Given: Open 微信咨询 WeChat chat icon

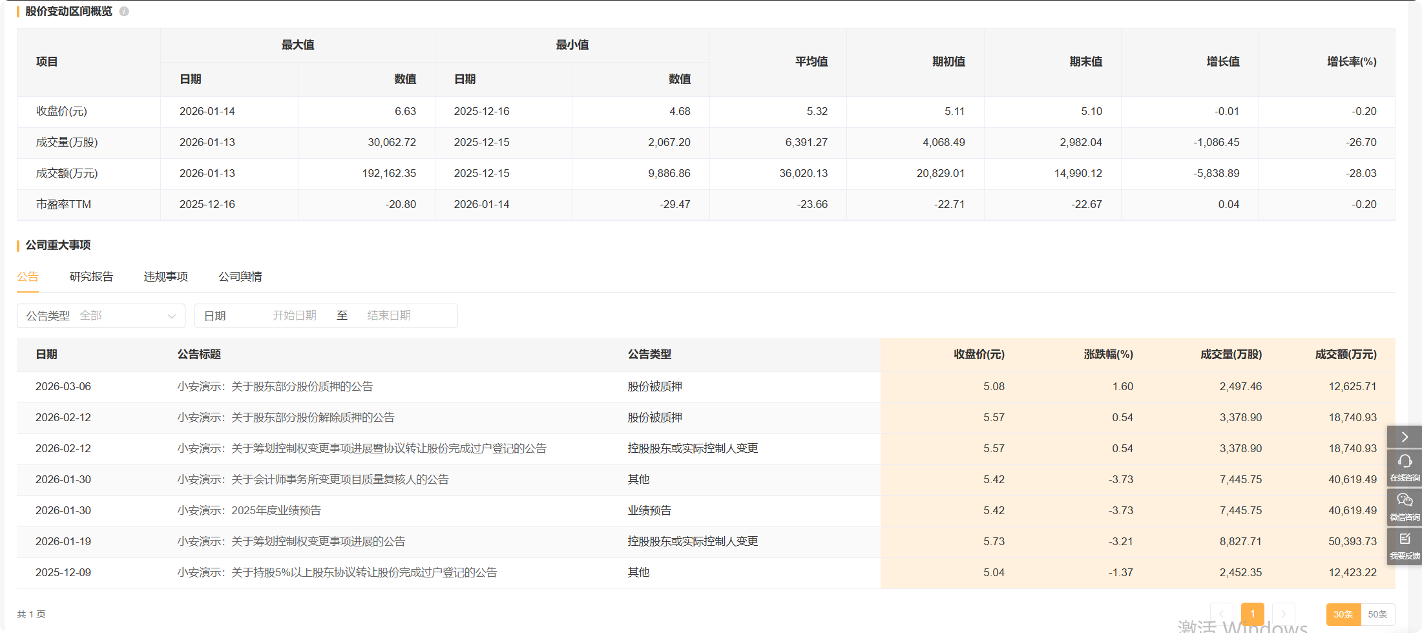Looking at the screenshot, I should [x=1405, y=506].
